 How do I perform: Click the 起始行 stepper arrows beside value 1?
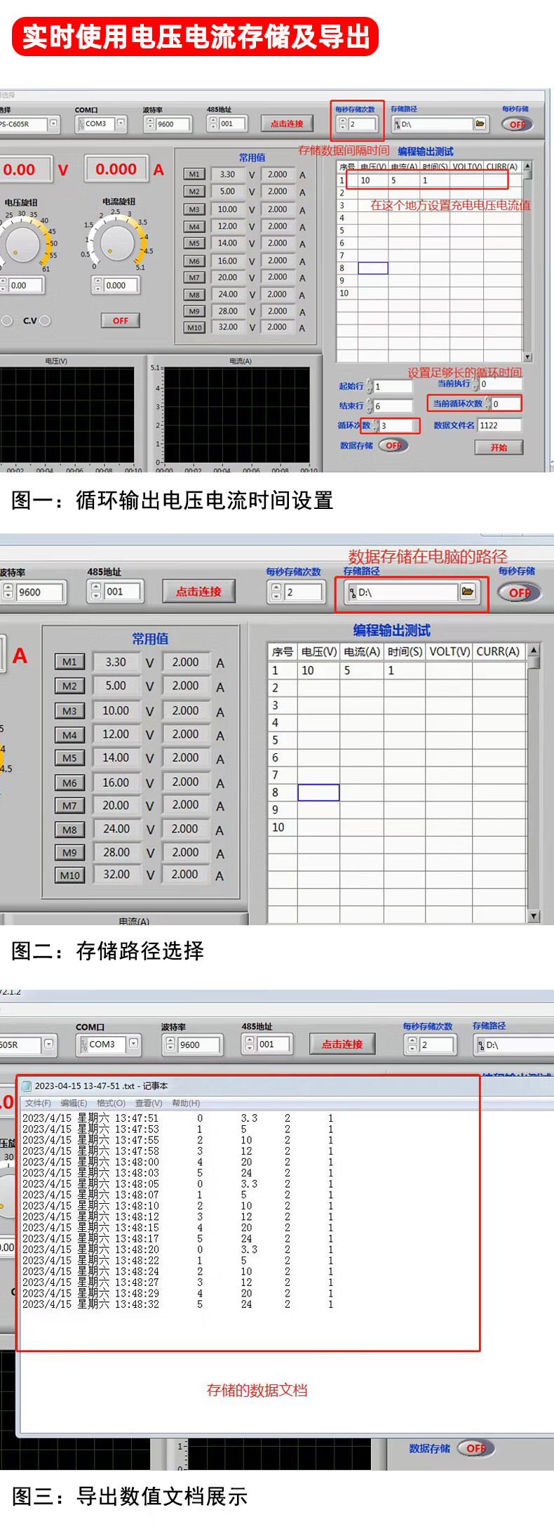pyautogui.click(x=370, y=386)
